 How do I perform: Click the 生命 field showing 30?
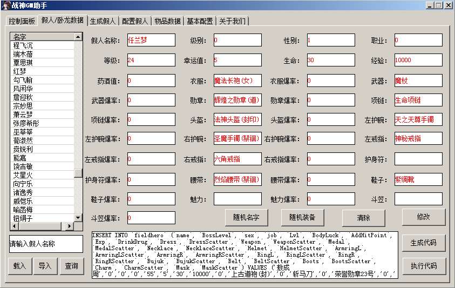(331, 60)
